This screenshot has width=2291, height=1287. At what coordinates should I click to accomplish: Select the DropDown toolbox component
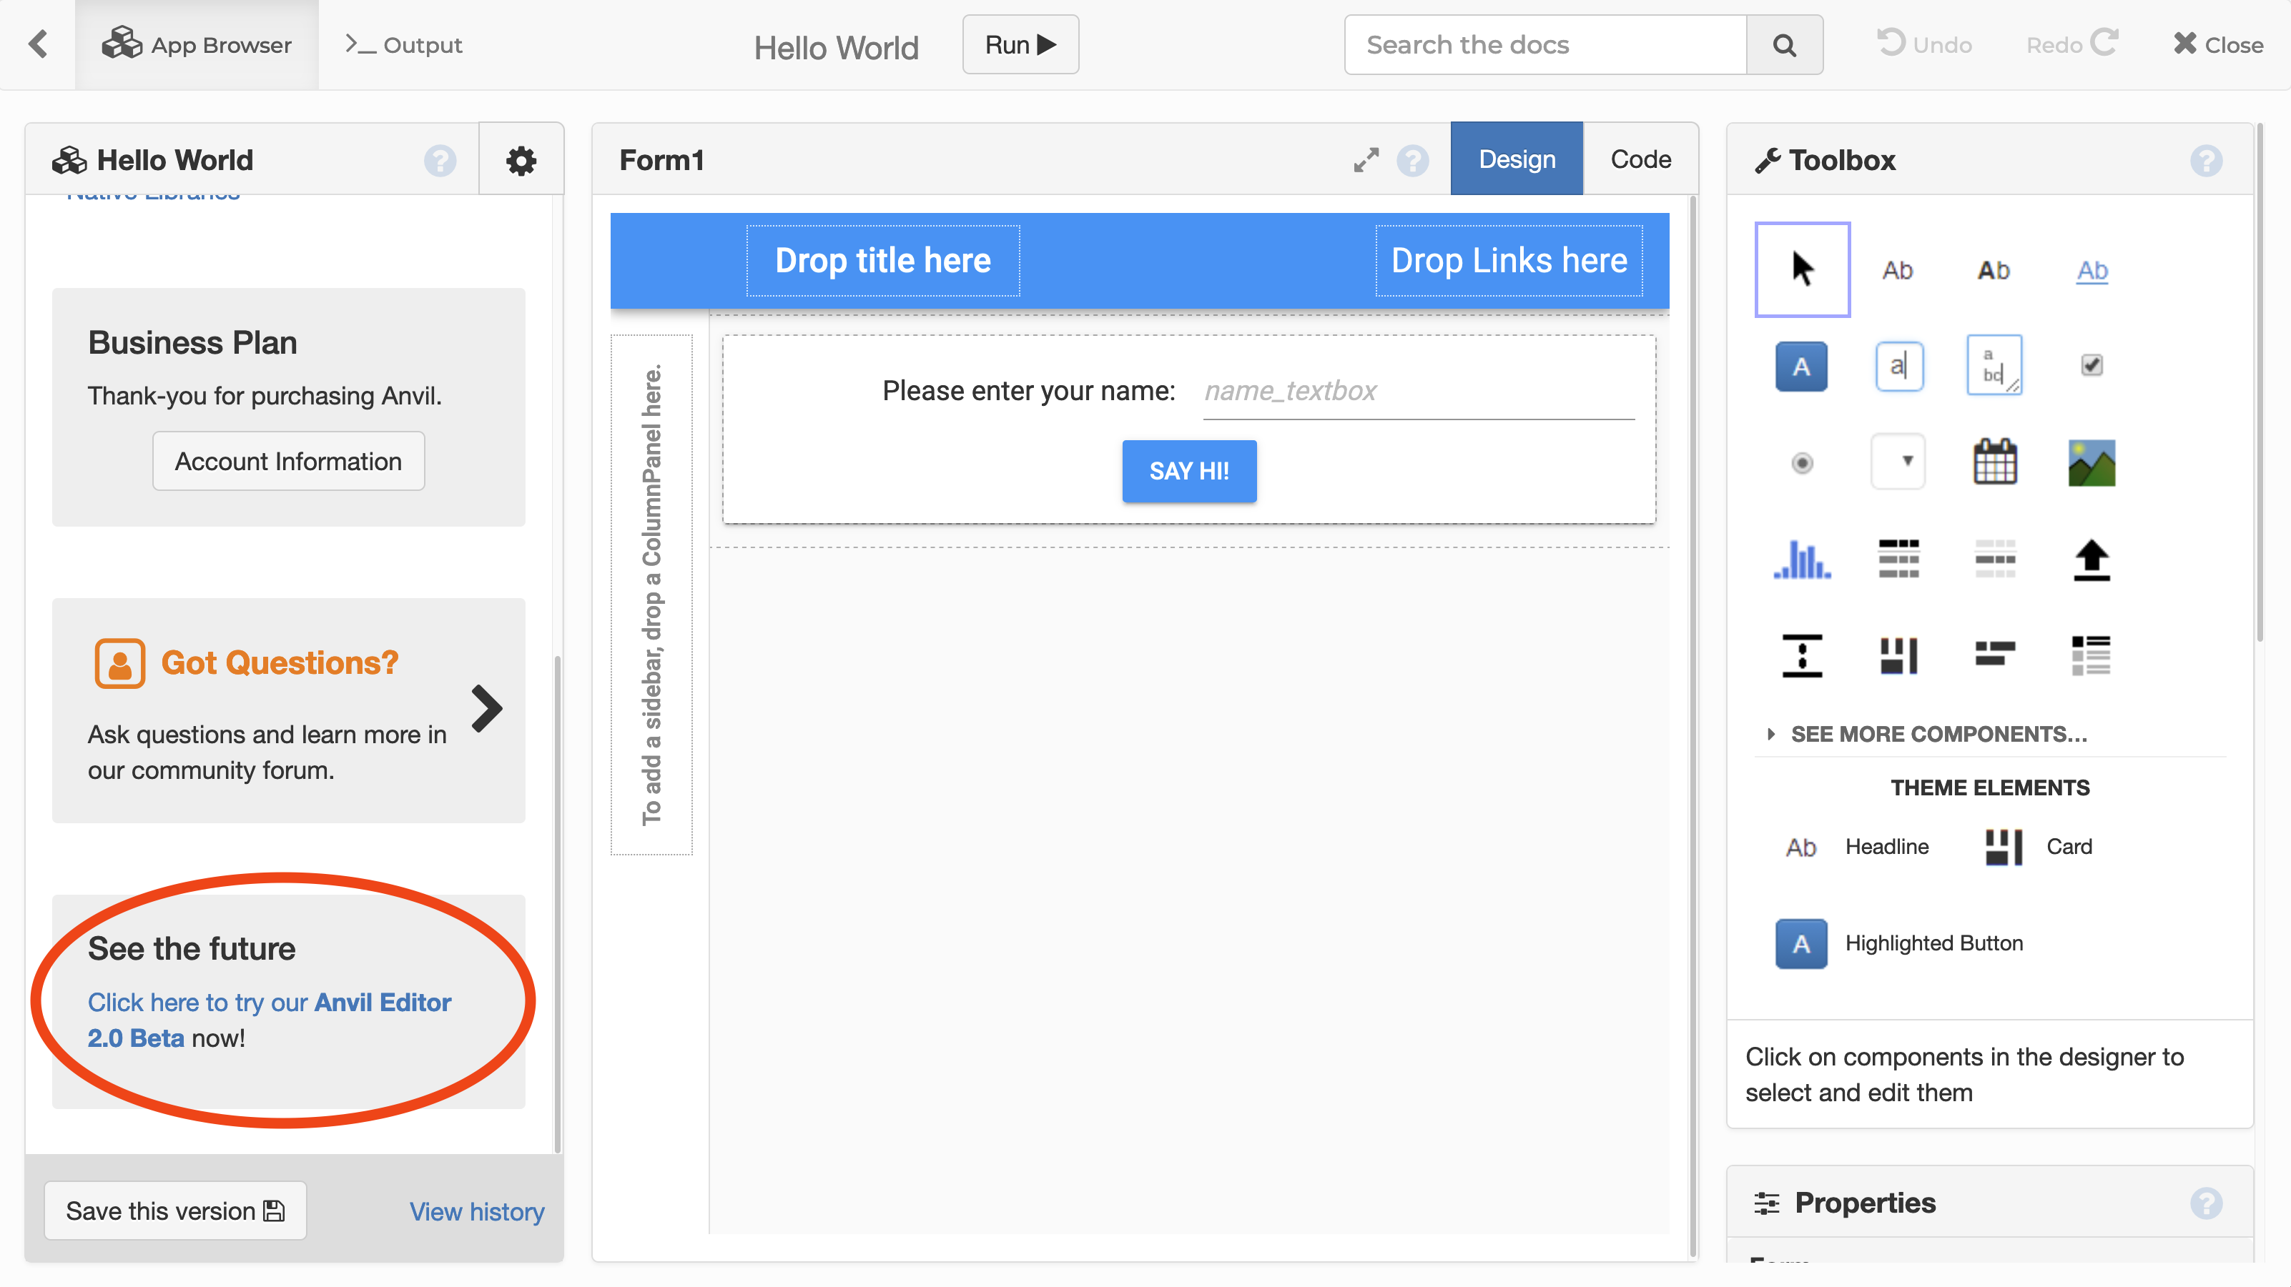point(1898,462)
